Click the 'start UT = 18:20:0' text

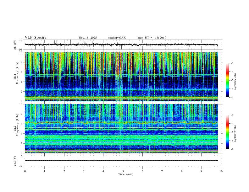(x=152, y=38)
